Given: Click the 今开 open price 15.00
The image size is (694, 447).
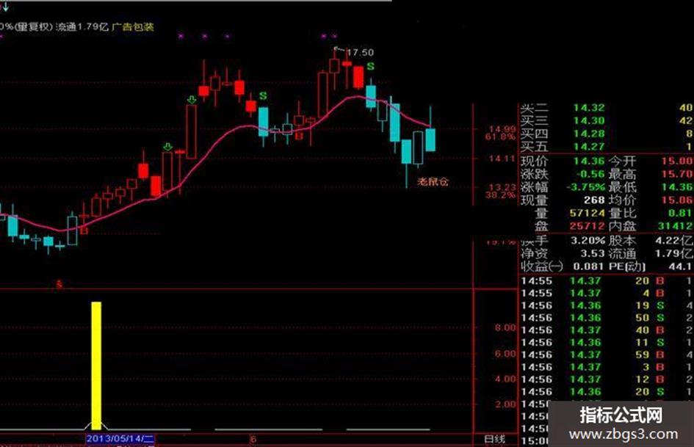Looking at the screenshot, I should pyautogui.click(x=677, y=161).
